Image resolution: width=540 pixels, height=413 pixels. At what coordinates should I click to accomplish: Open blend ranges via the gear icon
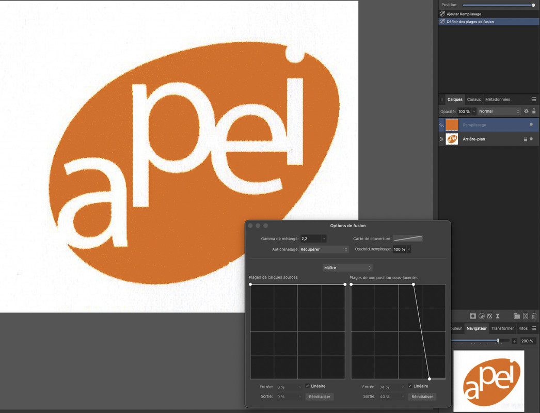click(x=526, y=112)
